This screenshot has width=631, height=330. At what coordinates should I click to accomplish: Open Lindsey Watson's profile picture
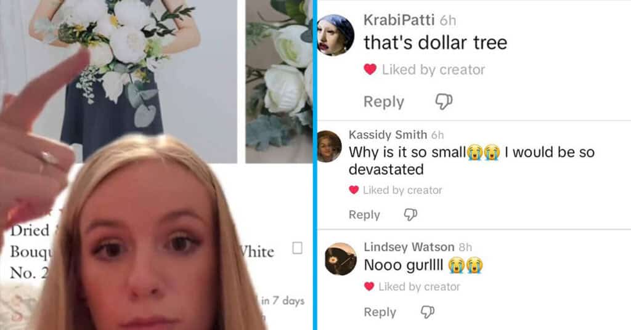point(340,259)
